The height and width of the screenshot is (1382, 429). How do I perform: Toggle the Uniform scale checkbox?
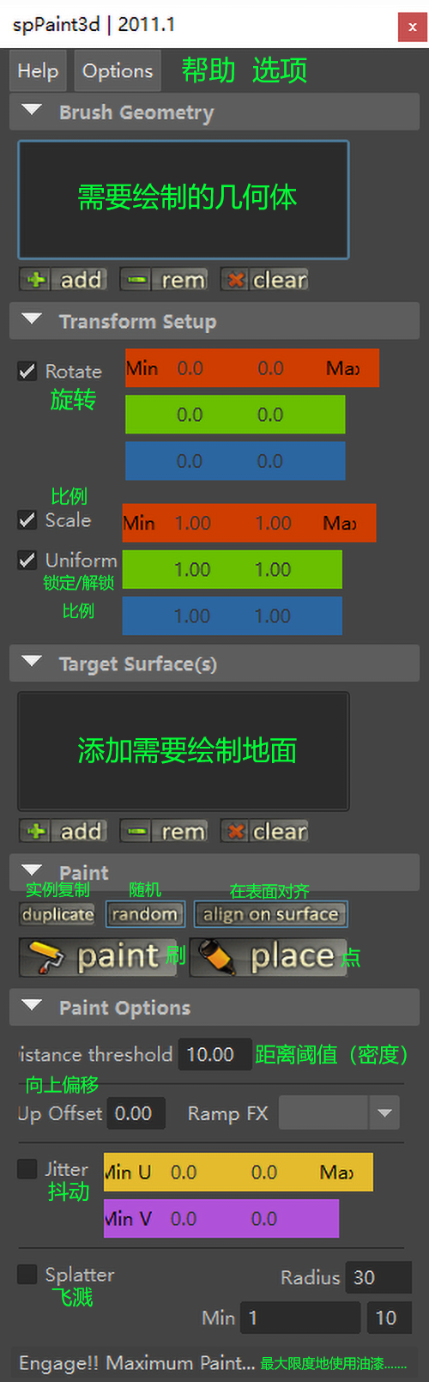pyautogui.click(x=27, y=560)
